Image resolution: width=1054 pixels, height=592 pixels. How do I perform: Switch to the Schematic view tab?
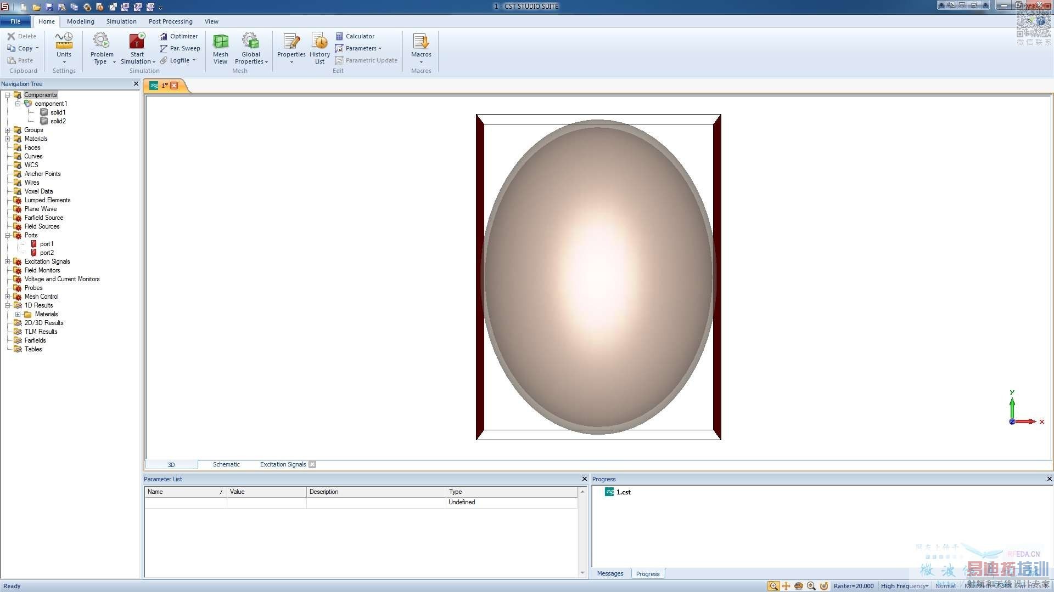226,464
